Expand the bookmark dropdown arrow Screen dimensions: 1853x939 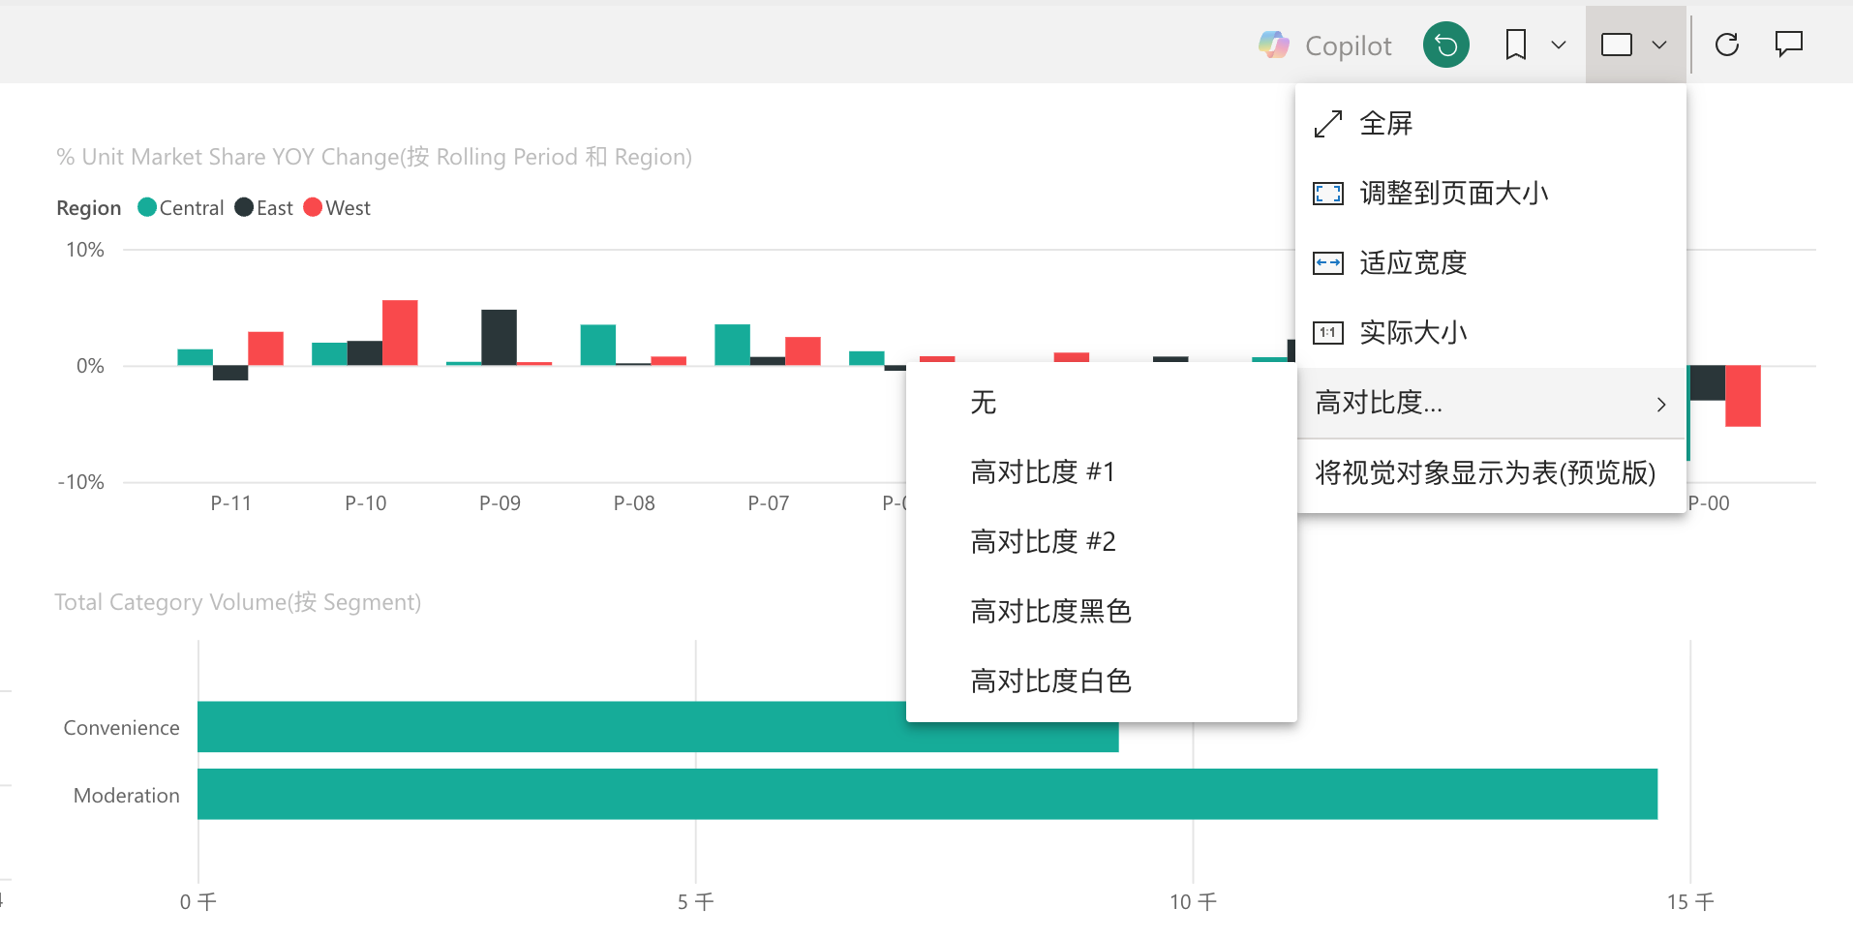click(1558, 44)
